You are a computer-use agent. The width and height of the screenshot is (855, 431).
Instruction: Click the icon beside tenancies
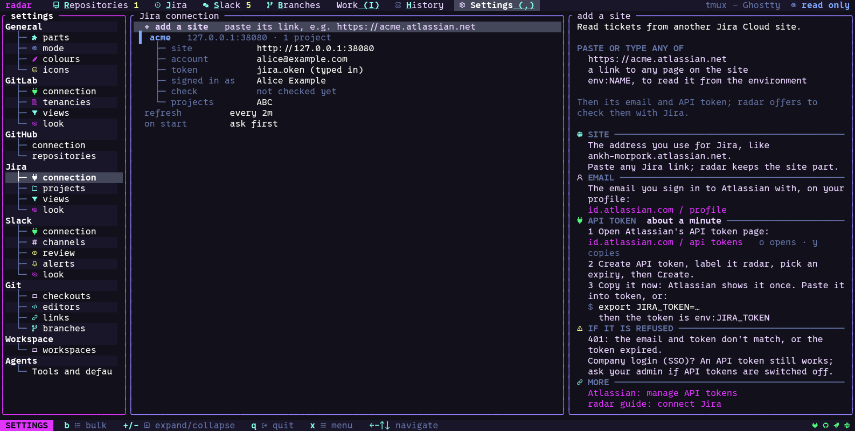coord(34,102)
